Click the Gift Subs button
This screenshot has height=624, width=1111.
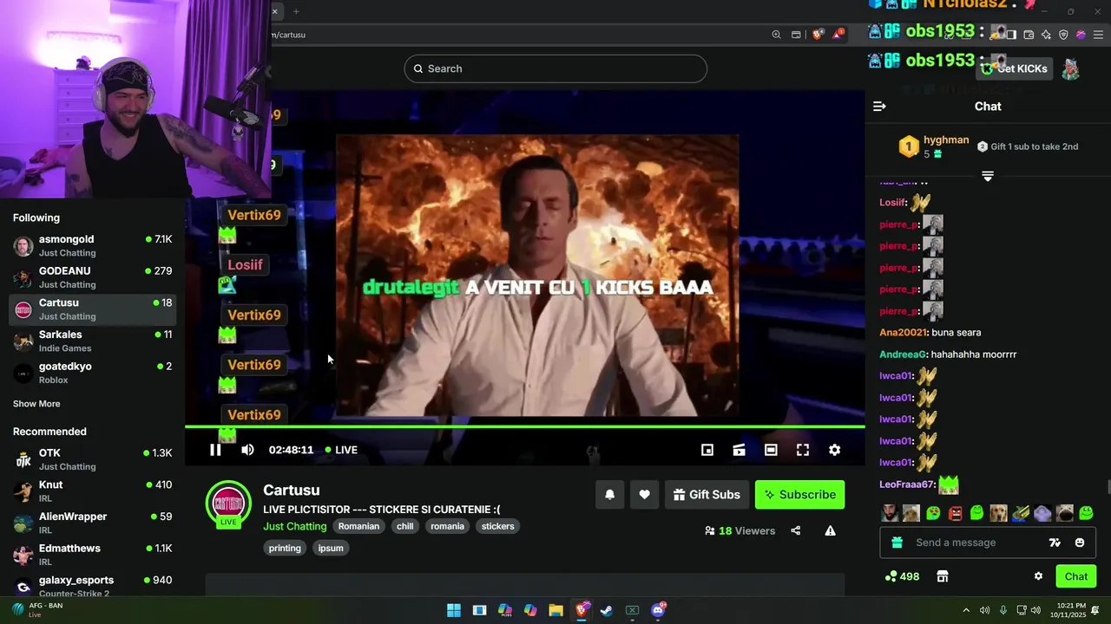point(707,495)
